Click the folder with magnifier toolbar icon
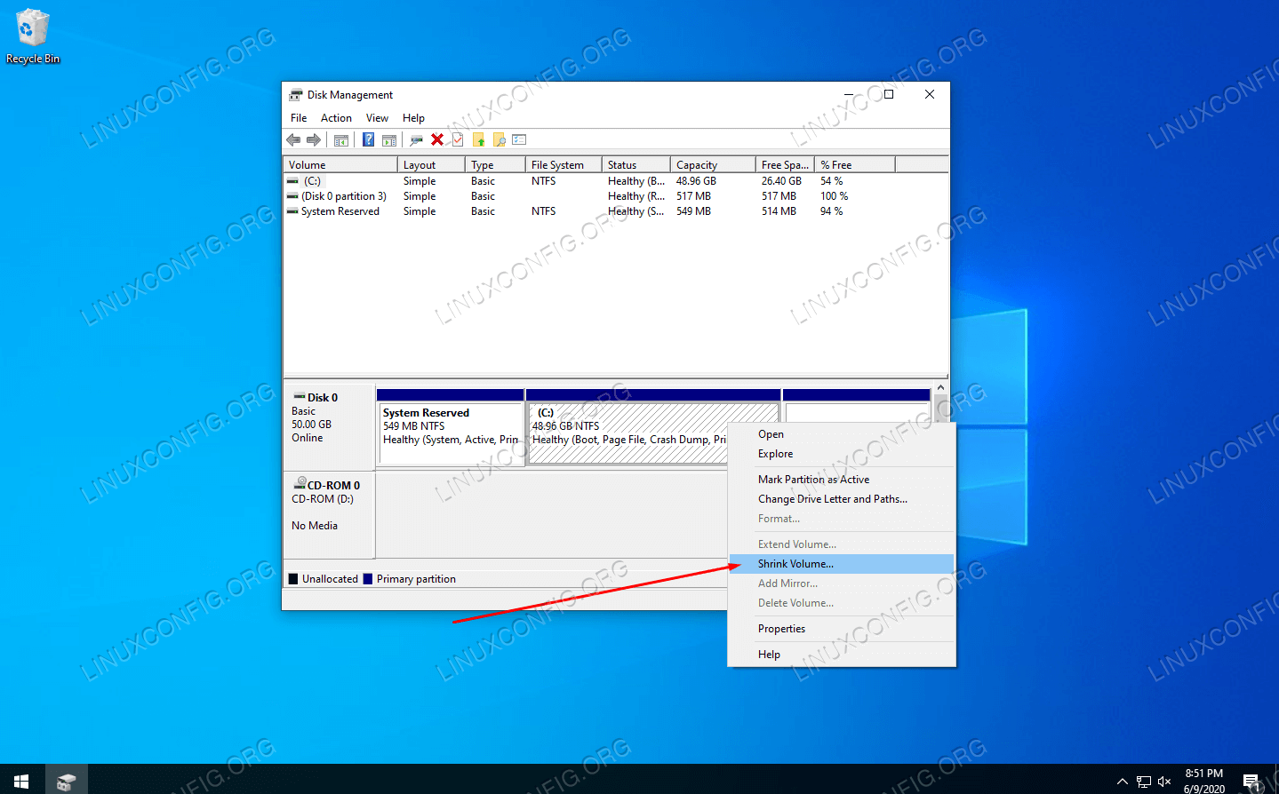 click(500, 139)
